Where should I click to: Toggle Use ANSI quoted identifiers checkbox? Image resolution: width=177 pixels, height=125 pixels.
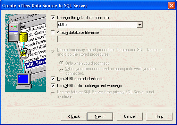[53, 79]
